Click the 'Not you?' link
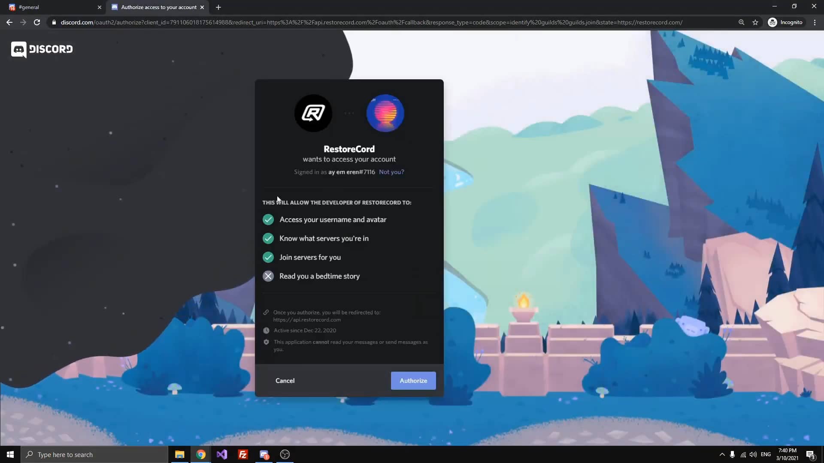 pyautogui.click(x=391, y=172)
